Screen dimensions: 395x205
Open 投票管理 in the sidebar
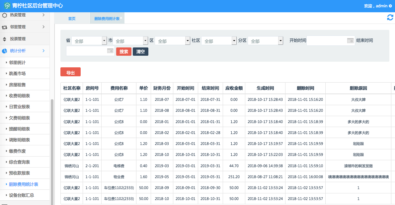tap(25, 39)
